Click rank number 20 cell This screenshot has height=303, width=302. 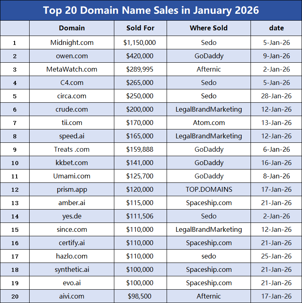pyautogui.click(x=15, y=296)
